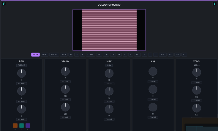Switch preview to Cb view
This screenshot has height=131, width=218.
[x=177, y=55]
